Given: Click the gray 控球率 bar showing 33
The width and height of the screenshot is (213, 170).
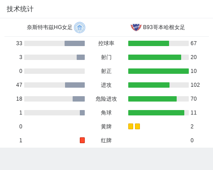Looking at the screenshot, I should [x=74, y=43].
